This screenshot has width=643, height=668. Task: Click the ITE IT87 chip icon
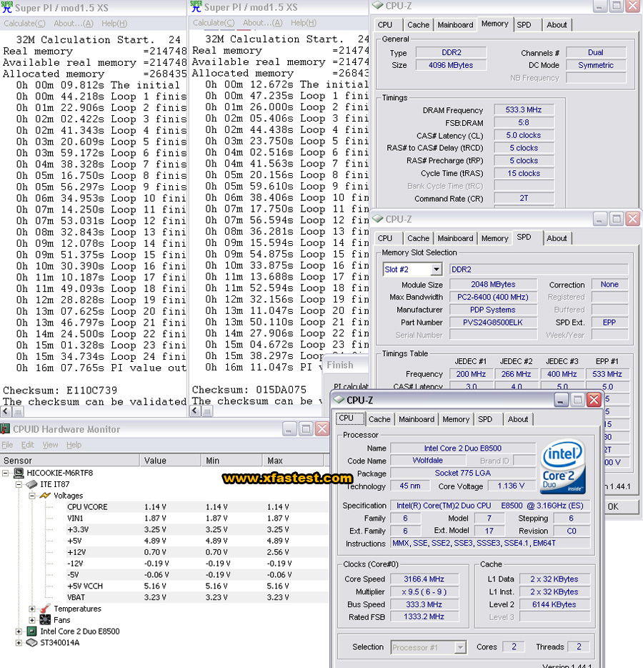32,484
